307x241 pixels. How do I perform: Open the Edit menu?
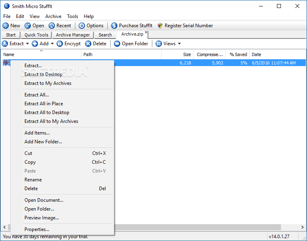[20, 16]
